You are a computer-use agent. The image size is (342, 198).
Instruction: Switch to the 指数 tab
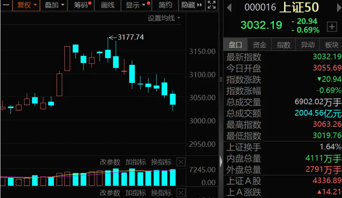[284, 45]
